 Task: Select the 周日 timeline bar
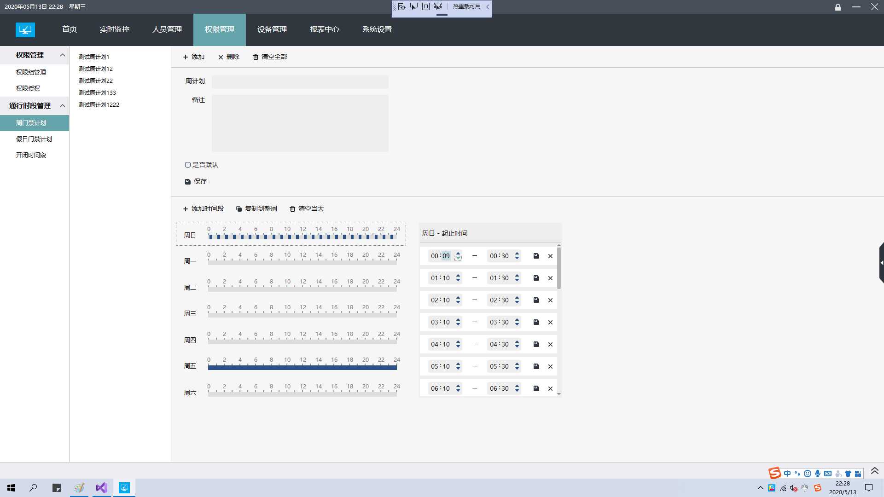302,237
